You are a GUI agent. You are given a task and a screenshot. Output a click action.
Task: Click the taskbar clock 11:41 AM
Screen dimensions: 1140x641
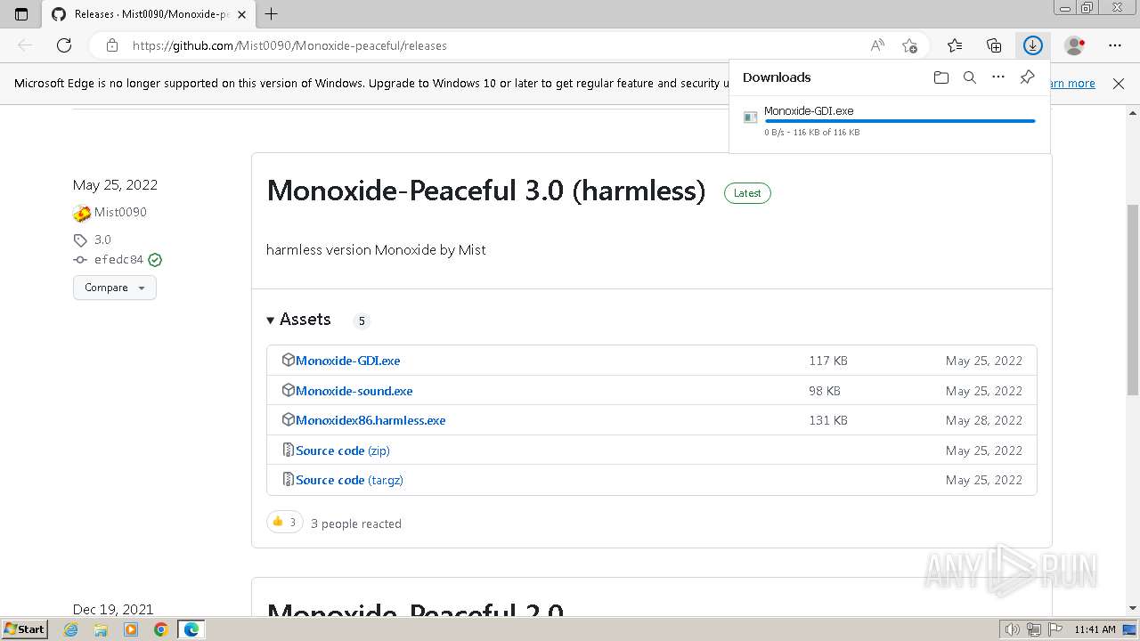tap(1095, 629)
